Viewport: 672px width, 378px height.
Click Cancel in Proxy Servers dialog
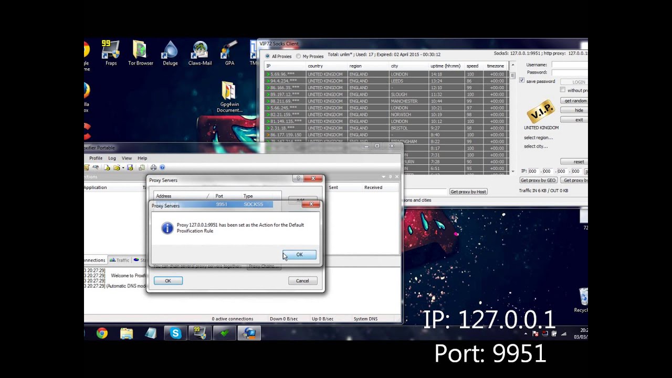(302, 281)
